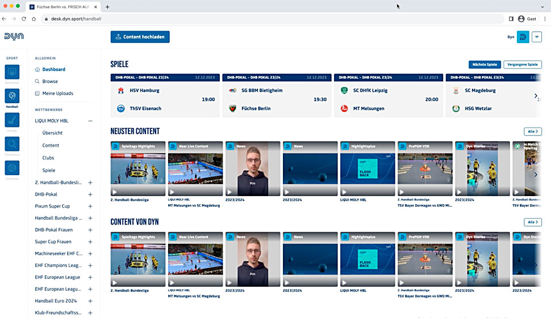Click the Füchse Berlin club logo
The width and height of the screenshot is (551, 318).
pos(233,109)
